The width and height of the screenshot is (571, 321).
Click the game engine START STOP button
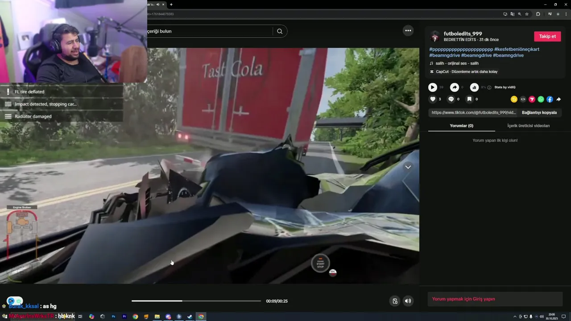(320, 263)
